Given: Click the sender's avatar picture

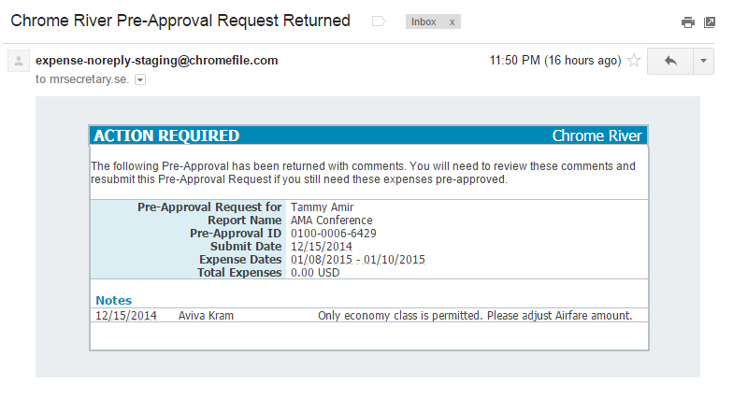Looking at the screenshot, I should coord(18,62).
